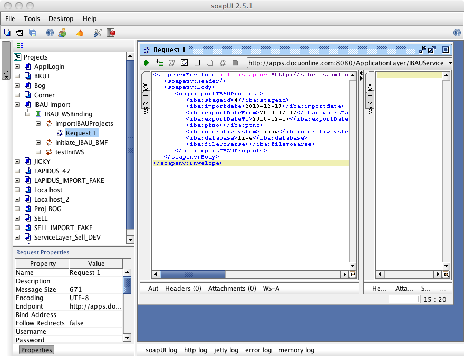Open Preferences via the wrench icon

(x=97, y=33)
